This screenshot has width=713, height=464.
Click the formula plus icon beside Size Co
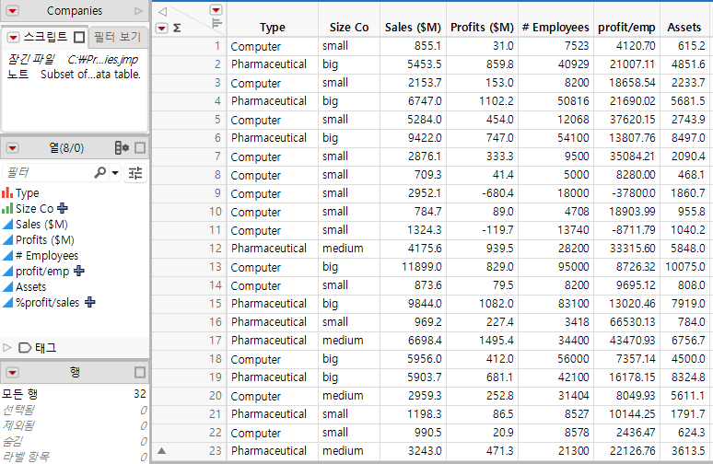63,208
